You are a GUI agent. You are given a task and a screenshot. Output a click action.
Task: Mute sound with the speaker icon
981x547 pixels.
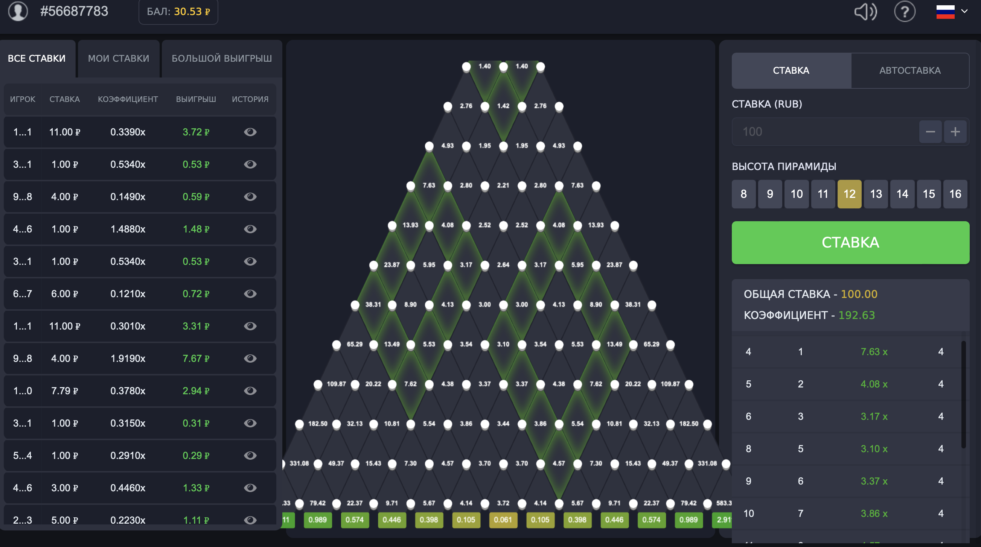point(865,12)
